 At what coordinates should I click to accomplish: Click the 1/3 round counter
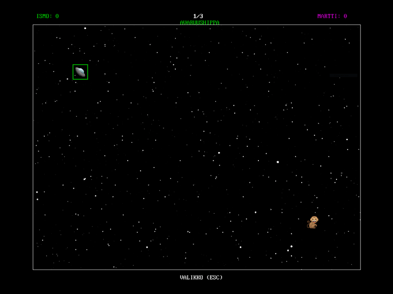coord(198,16)
